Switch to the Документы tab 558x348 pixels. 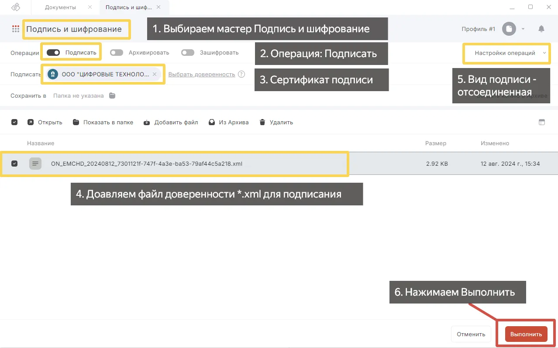pos(60,7)
